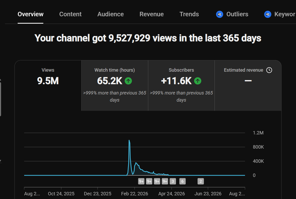This screenshot has height=199, width=296.
Task: Open the Revenue tab
Action: (152, 14)
